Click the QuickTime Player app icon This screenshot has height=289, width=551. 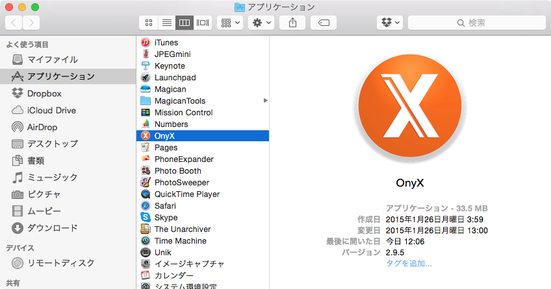(146, 194)
